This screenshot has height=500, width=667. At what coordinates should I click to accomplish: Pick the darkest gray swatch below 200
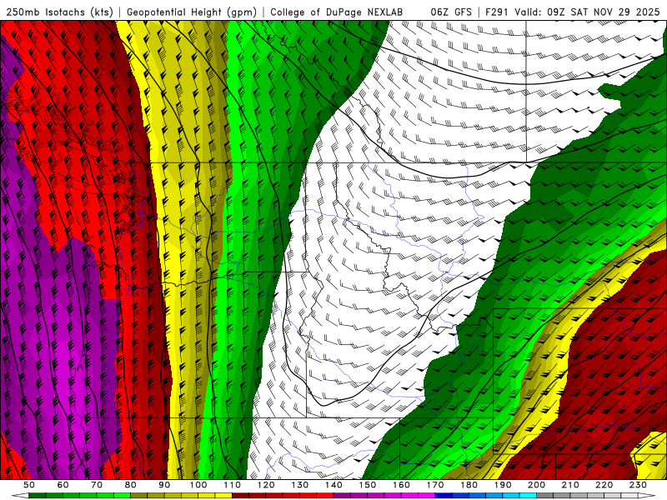pos(544,496)
